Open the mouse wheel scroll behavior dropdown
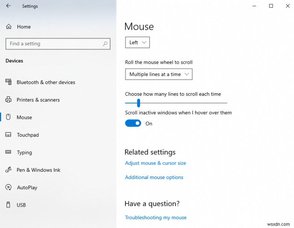 [x=158, y=74]
